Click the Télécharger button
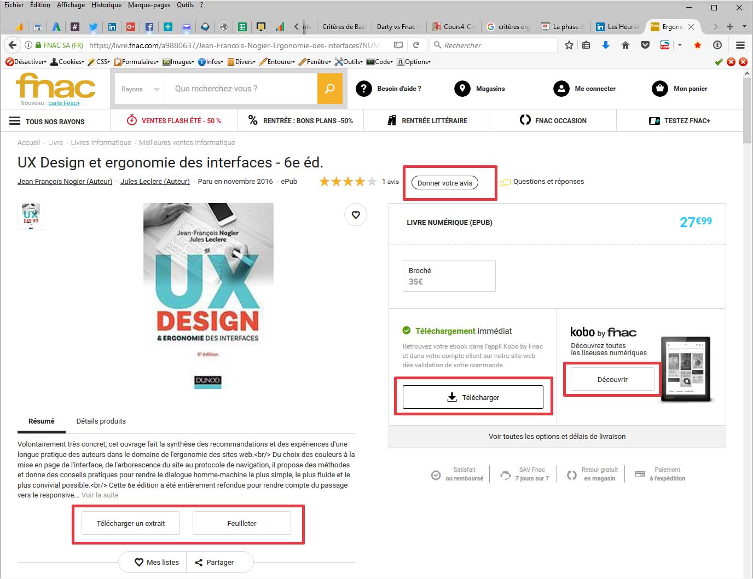 point(473,397)
